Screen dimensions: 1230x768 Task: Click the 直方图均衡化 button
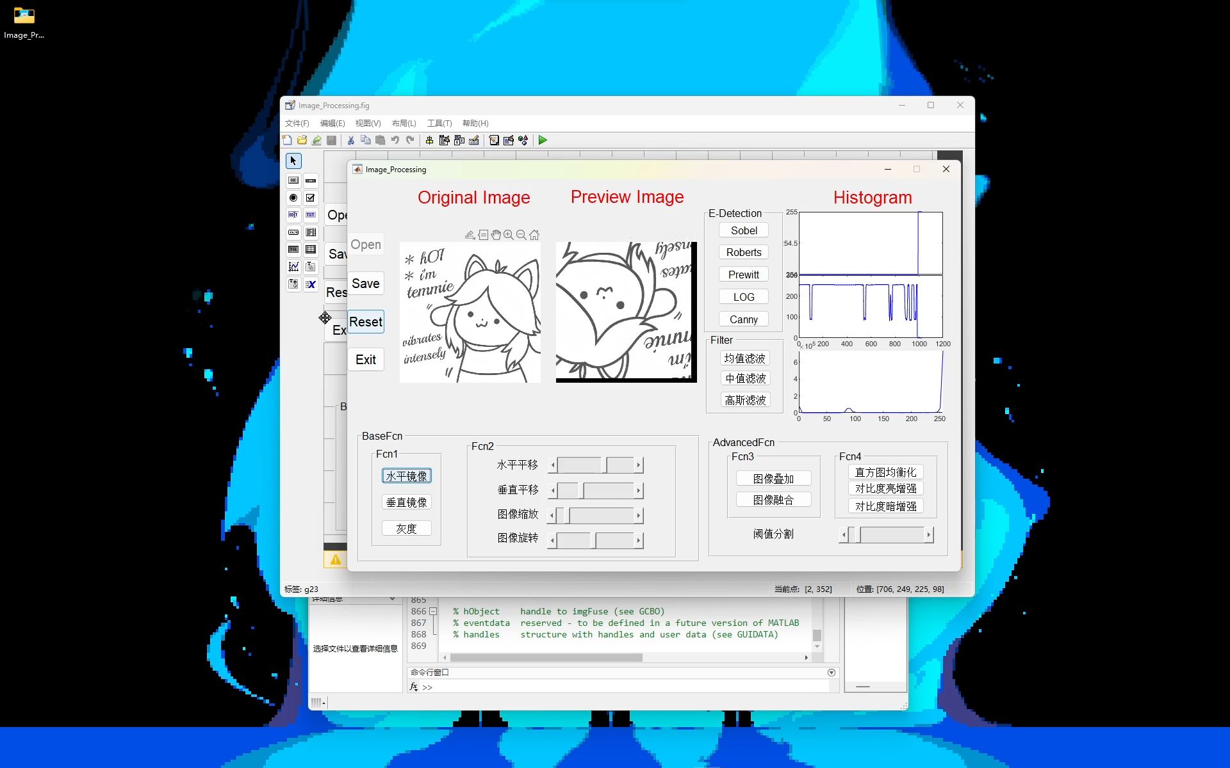tap(886, 472)
